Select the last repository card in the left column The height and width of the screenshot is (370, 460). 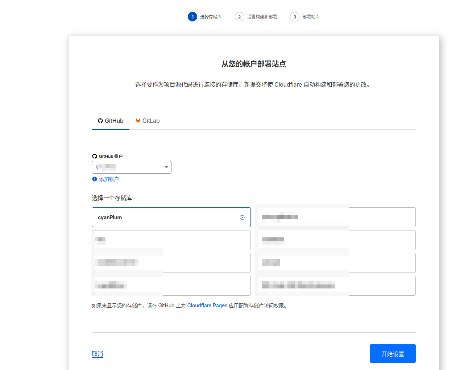click(171, 286)
